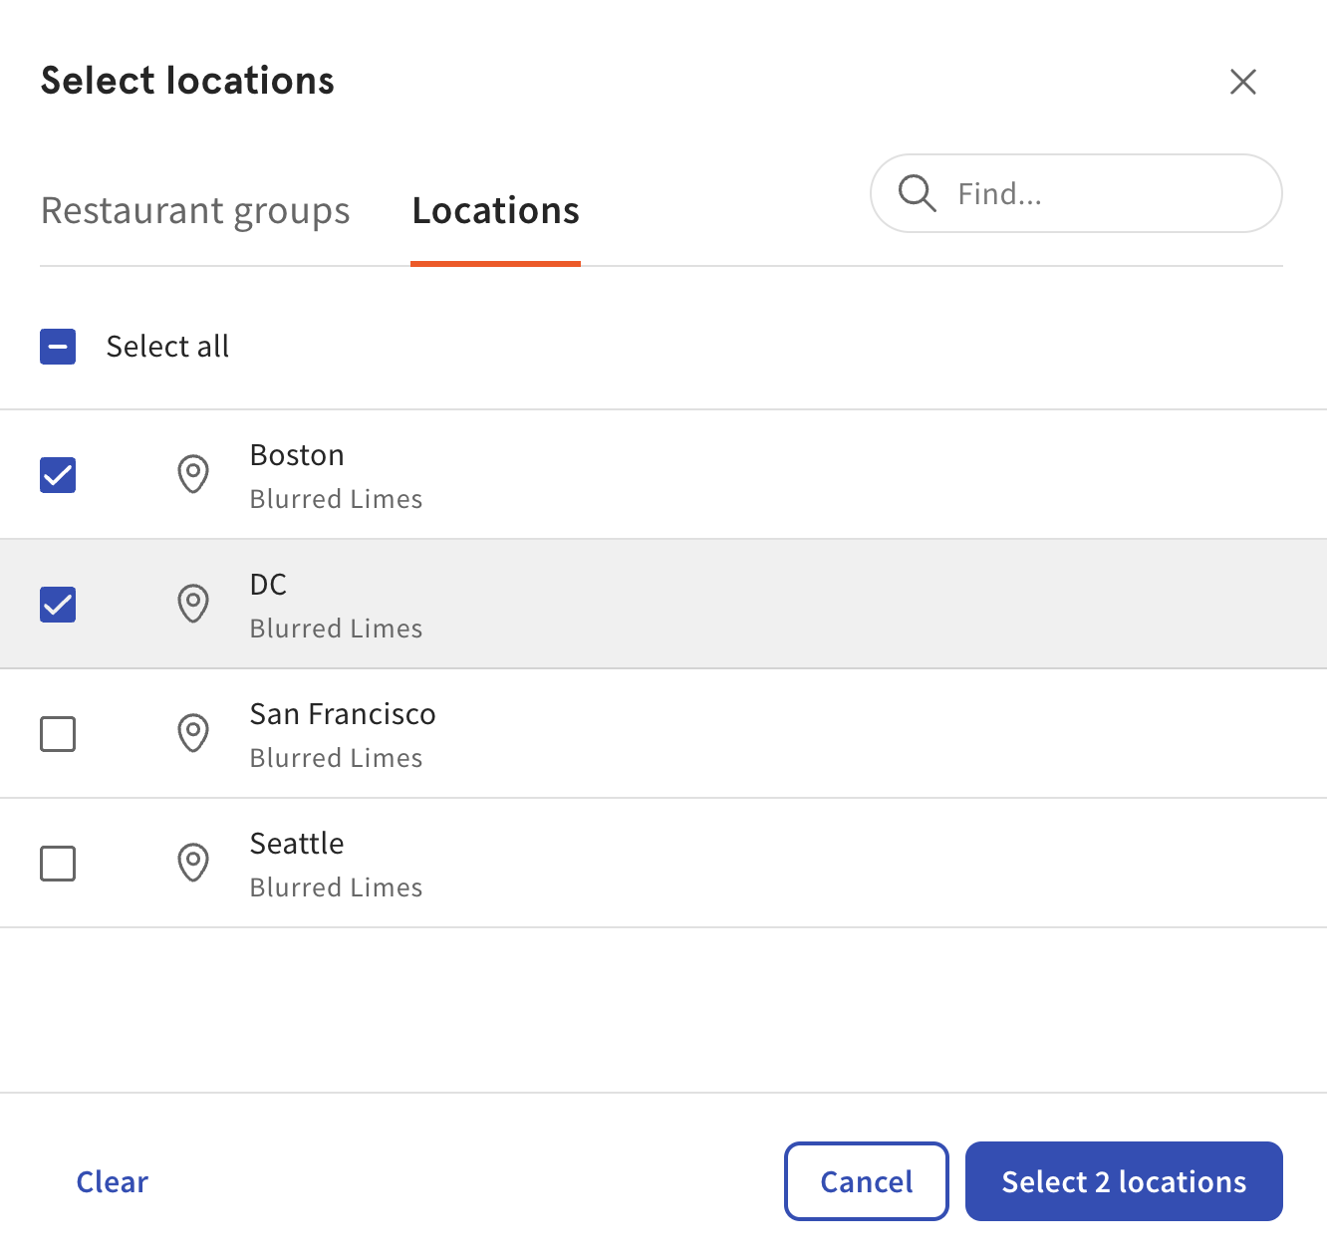Close the Select locations dialog
This screenshot has width=1327, height=1259.
coord(1243,83)
